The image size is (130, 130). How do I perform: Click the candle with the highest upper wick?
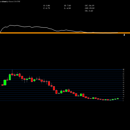click(x=12, y=74)
